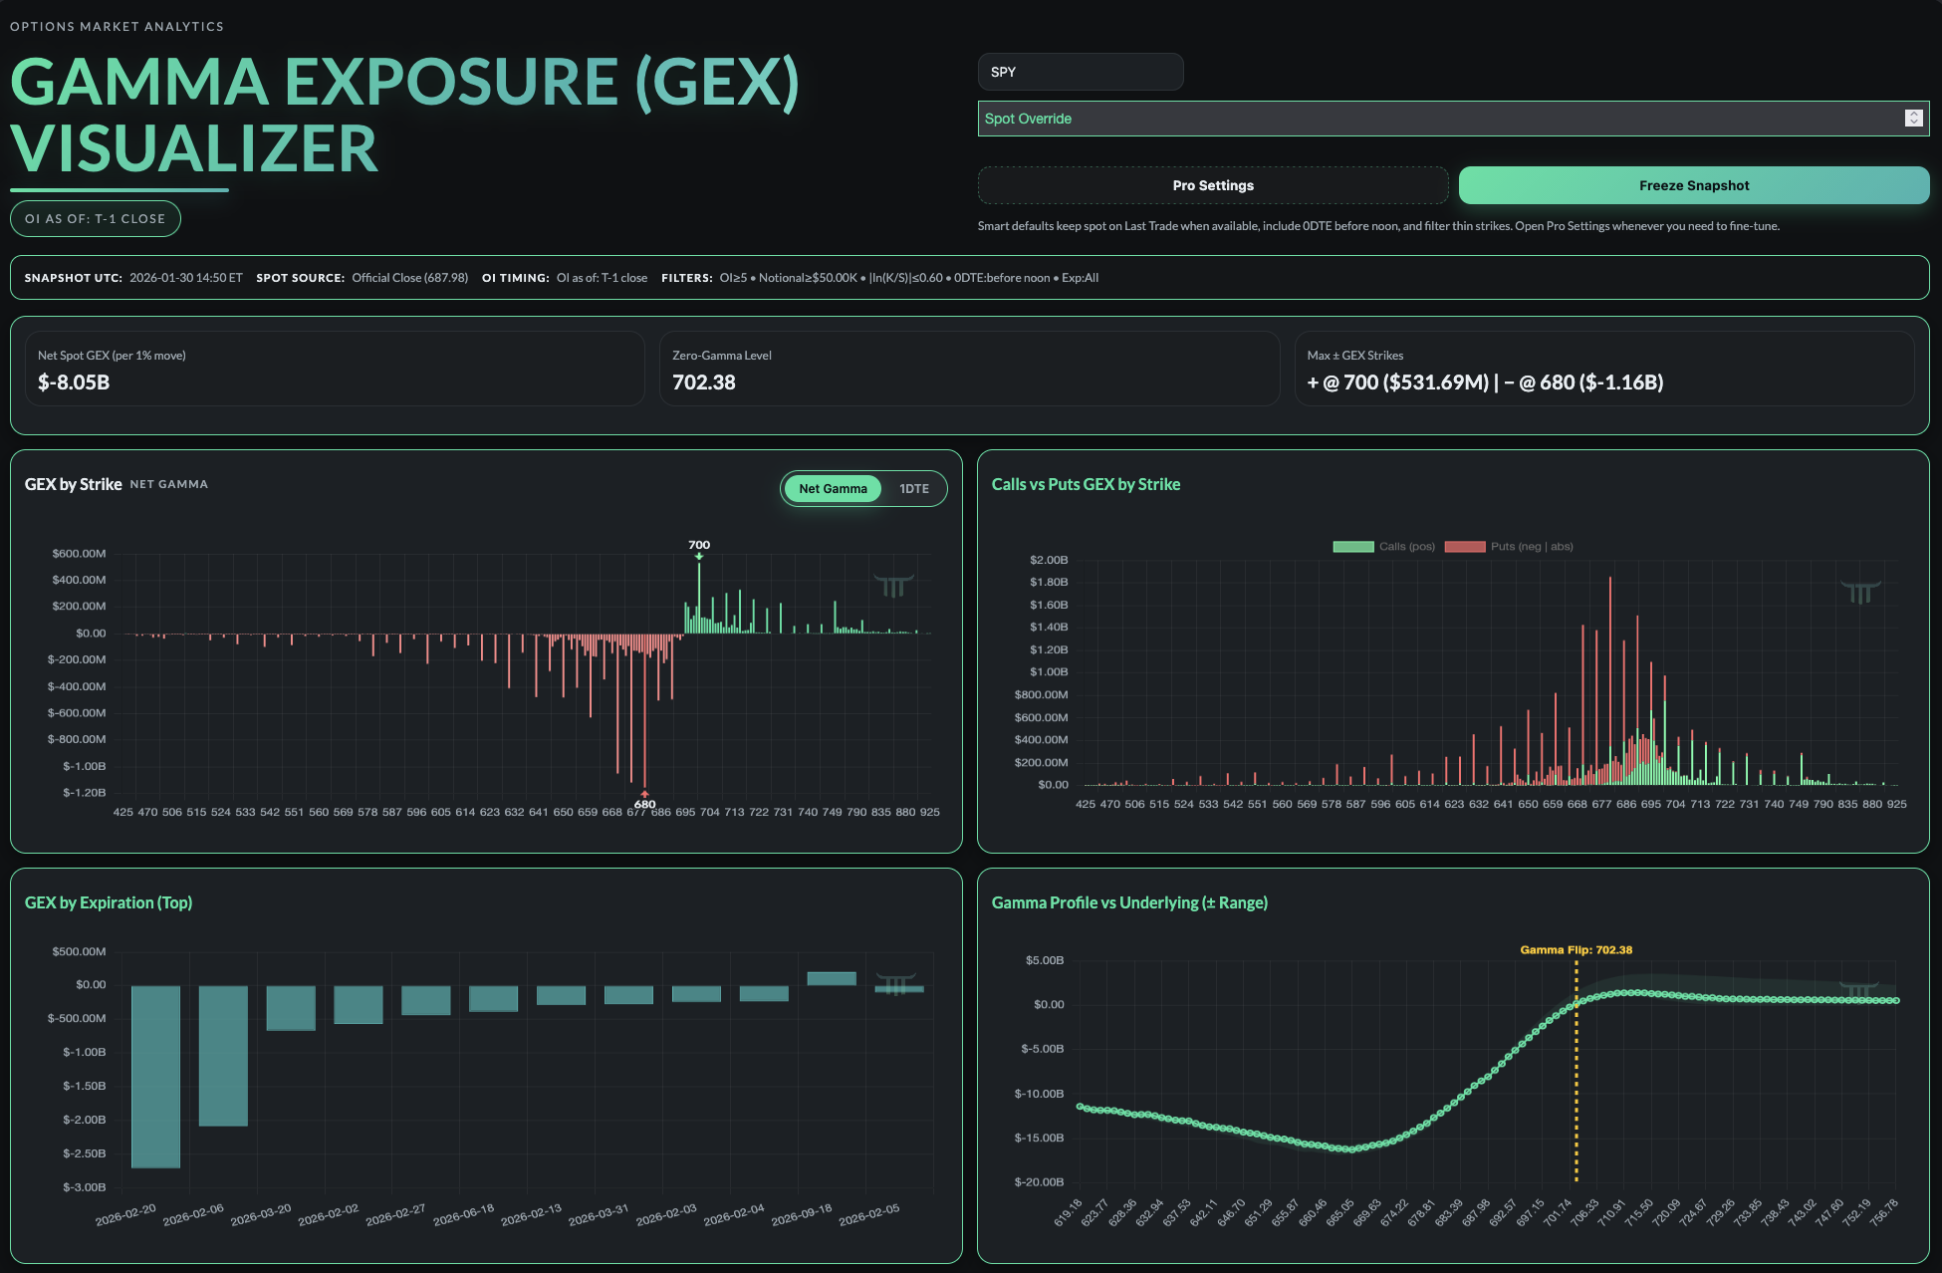The image size is (1942, 1273).
Task: Switch chart to 1DTE mode
Action: tap(913, 489)
